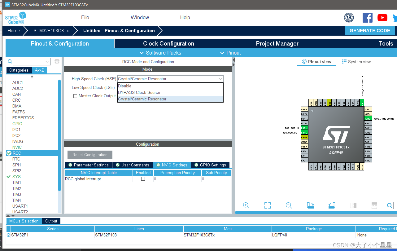Enable the Master Clock Output checkbox

pyautogui.click(x=75, y=96)
